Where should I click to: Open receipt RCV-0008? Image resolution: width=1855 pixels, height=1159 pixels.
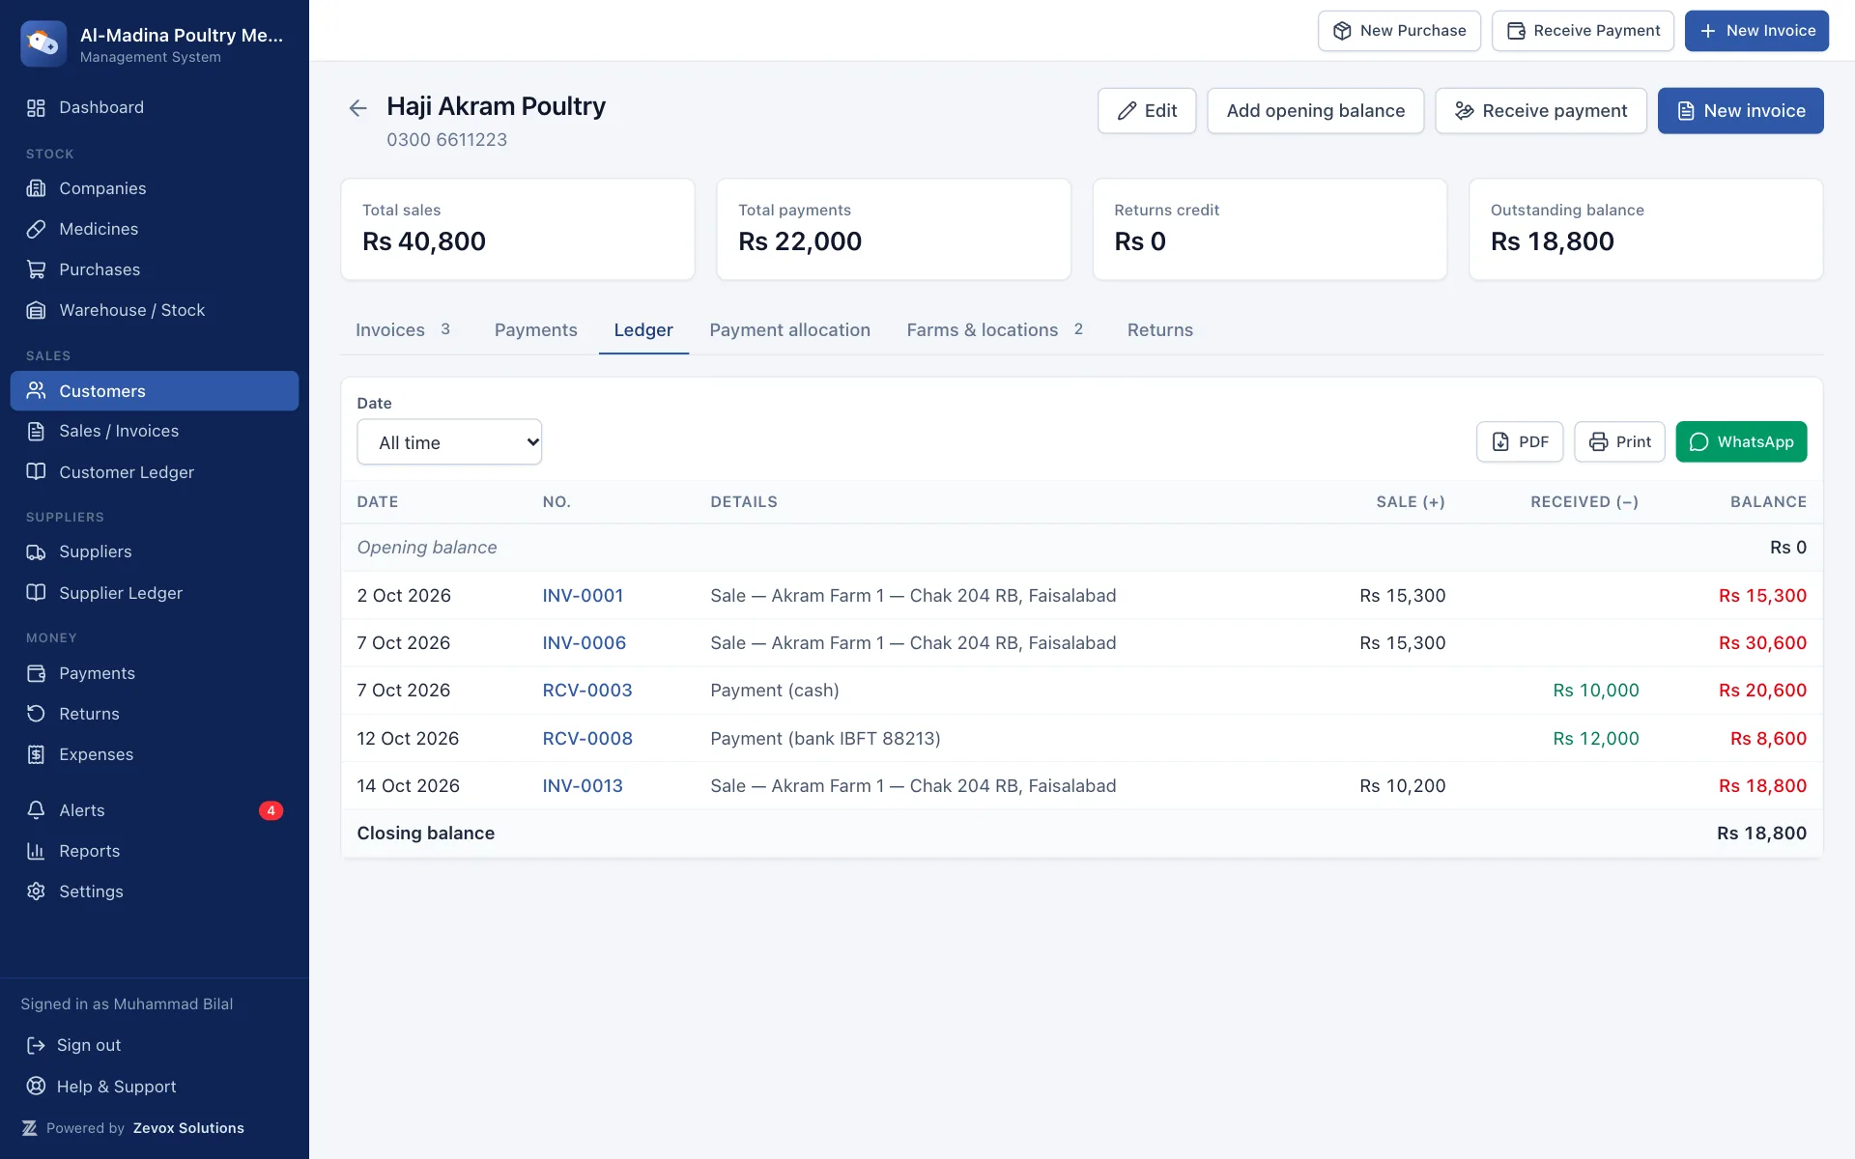point(587,739)
